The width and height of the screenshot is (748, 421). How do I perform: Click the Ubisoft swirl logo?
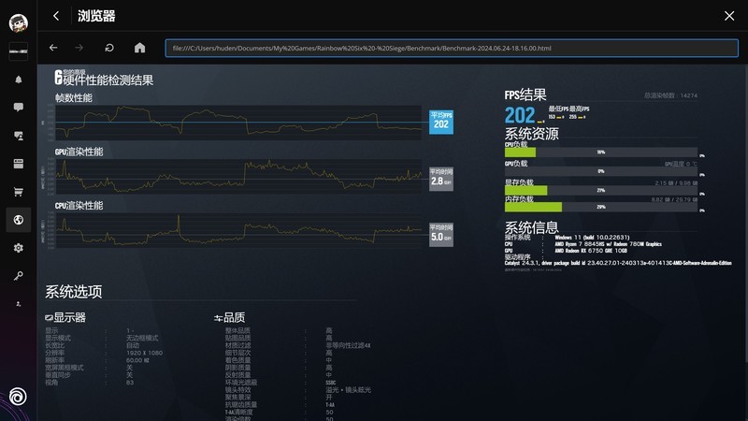(x=18, y=397)
